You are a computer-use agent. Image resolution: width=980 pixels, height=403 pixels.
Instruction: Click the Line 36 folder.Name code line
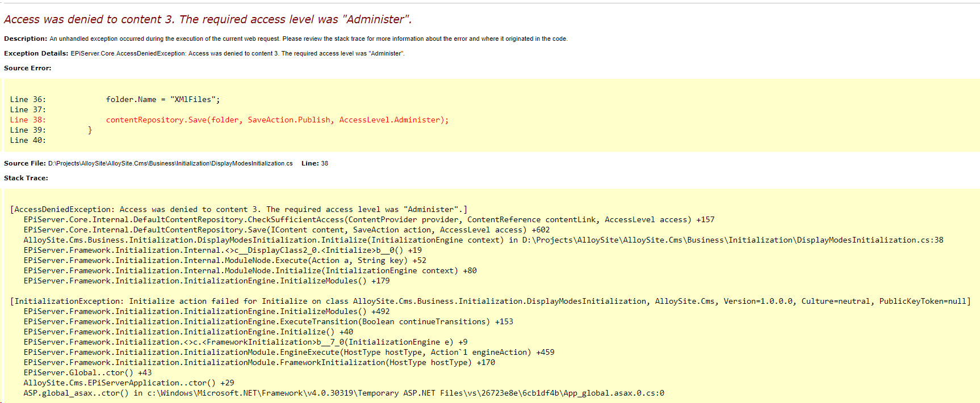click(x=162, y=99)
